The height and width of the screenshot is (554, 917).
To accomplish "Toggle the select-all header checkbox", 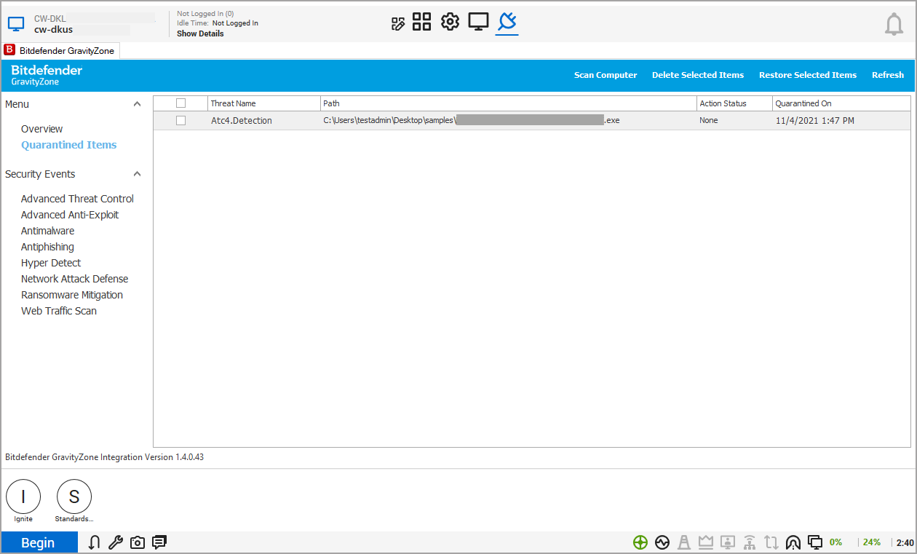I will (181, 103).
